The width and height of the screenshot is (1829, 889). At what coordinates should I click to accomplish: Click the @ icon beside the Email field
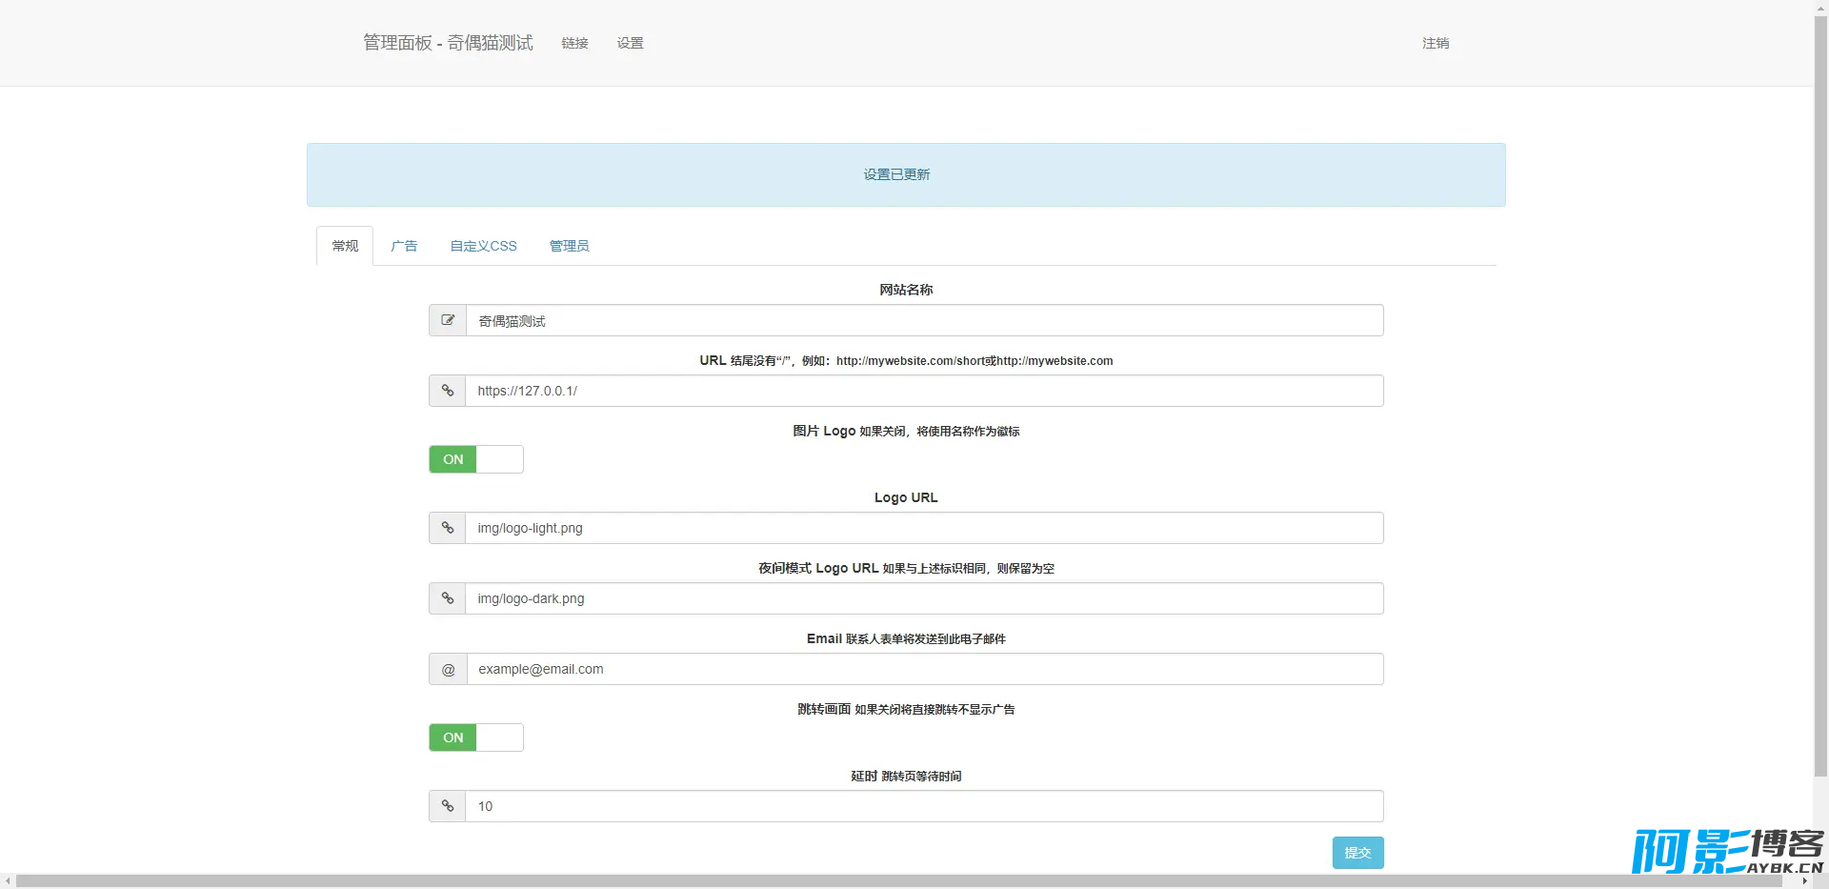click(448, 670)
